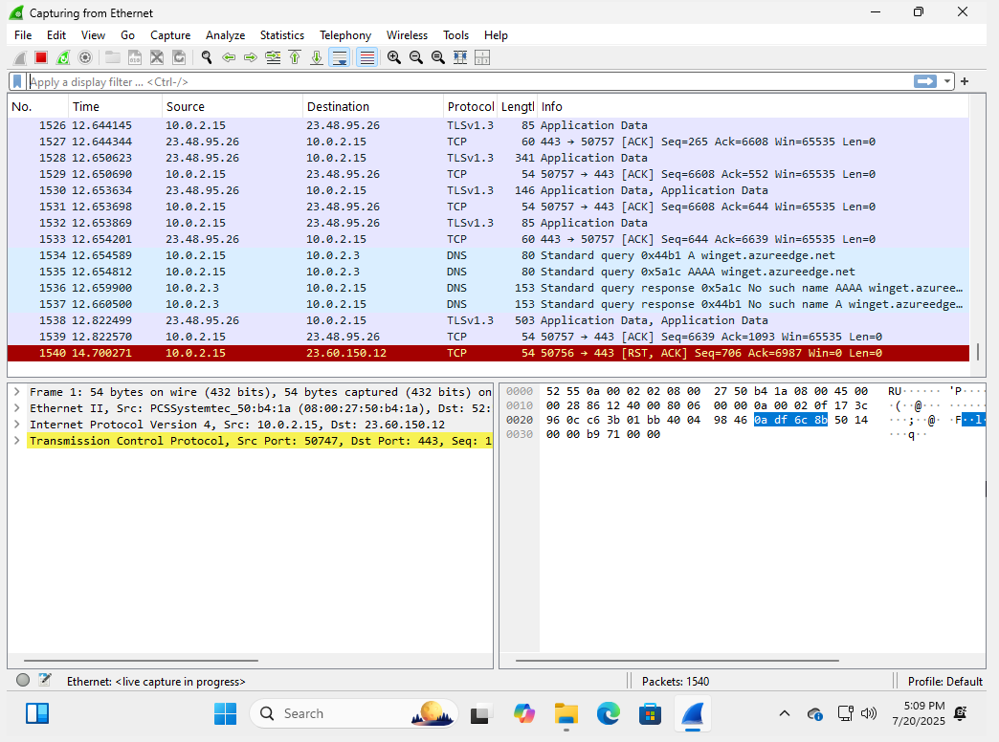Image resolution: width=999 pixels, height=742 pixels.
Task: Jump to the last packet icon
Action: (317, 58)
